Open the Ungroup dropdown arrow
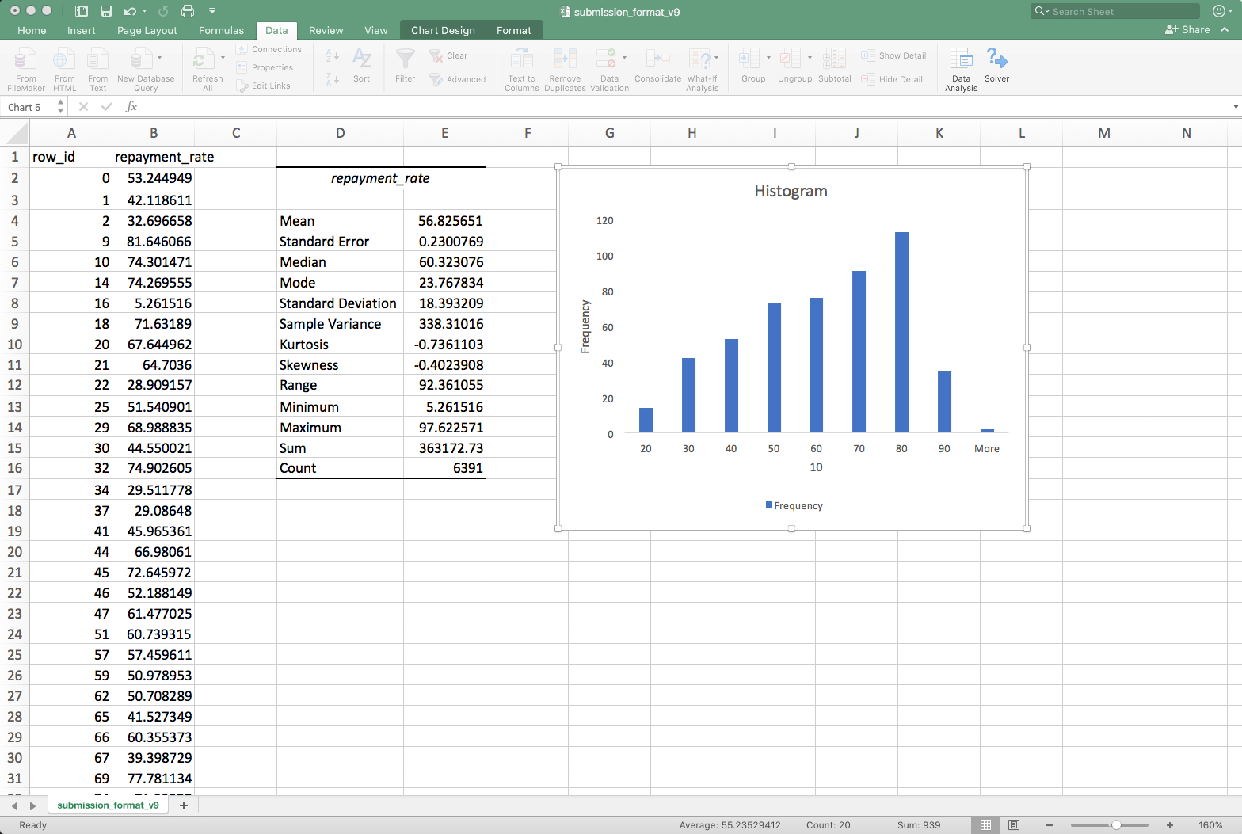 (x=810, y=58)
